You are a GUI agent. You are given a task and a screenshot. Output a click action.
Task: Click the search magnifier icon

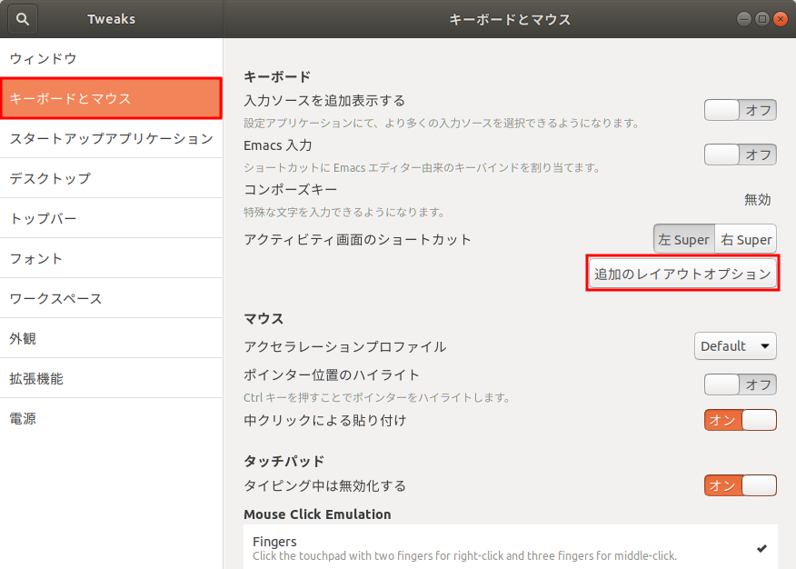[23, 18]
